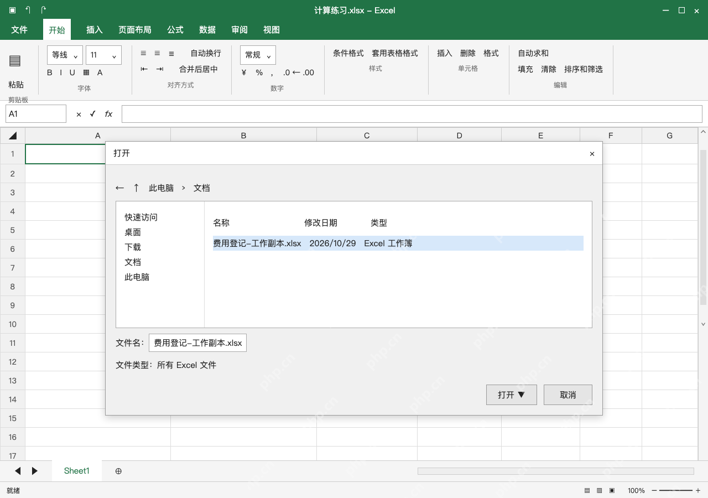Click the save icon in title bar
The height and width of the screenshot is (498, 708).
pos(12,10)
